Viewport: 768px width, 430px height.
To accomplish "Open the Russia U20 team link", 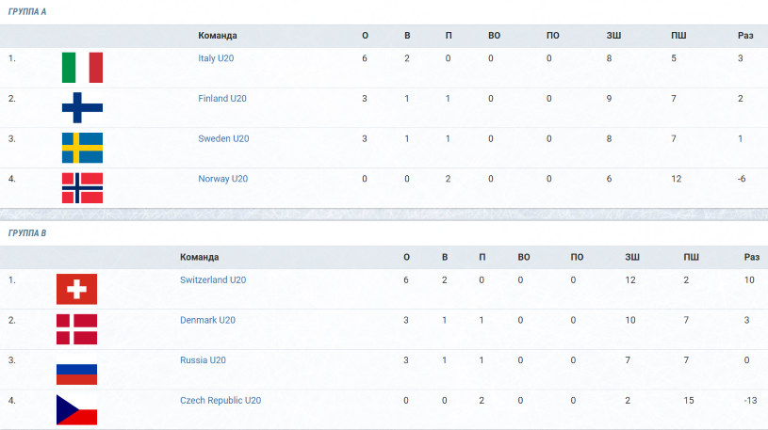I will [203, 360].
